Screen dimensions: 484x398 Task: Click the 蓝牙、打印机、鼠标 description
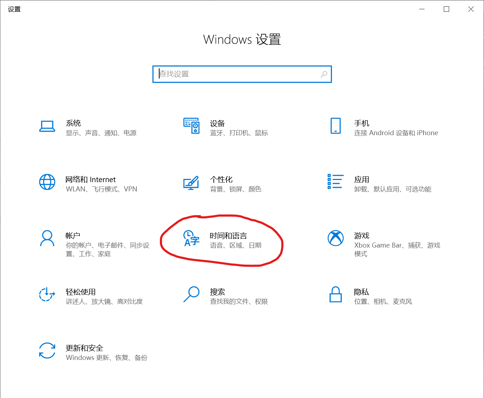point(239,133)
